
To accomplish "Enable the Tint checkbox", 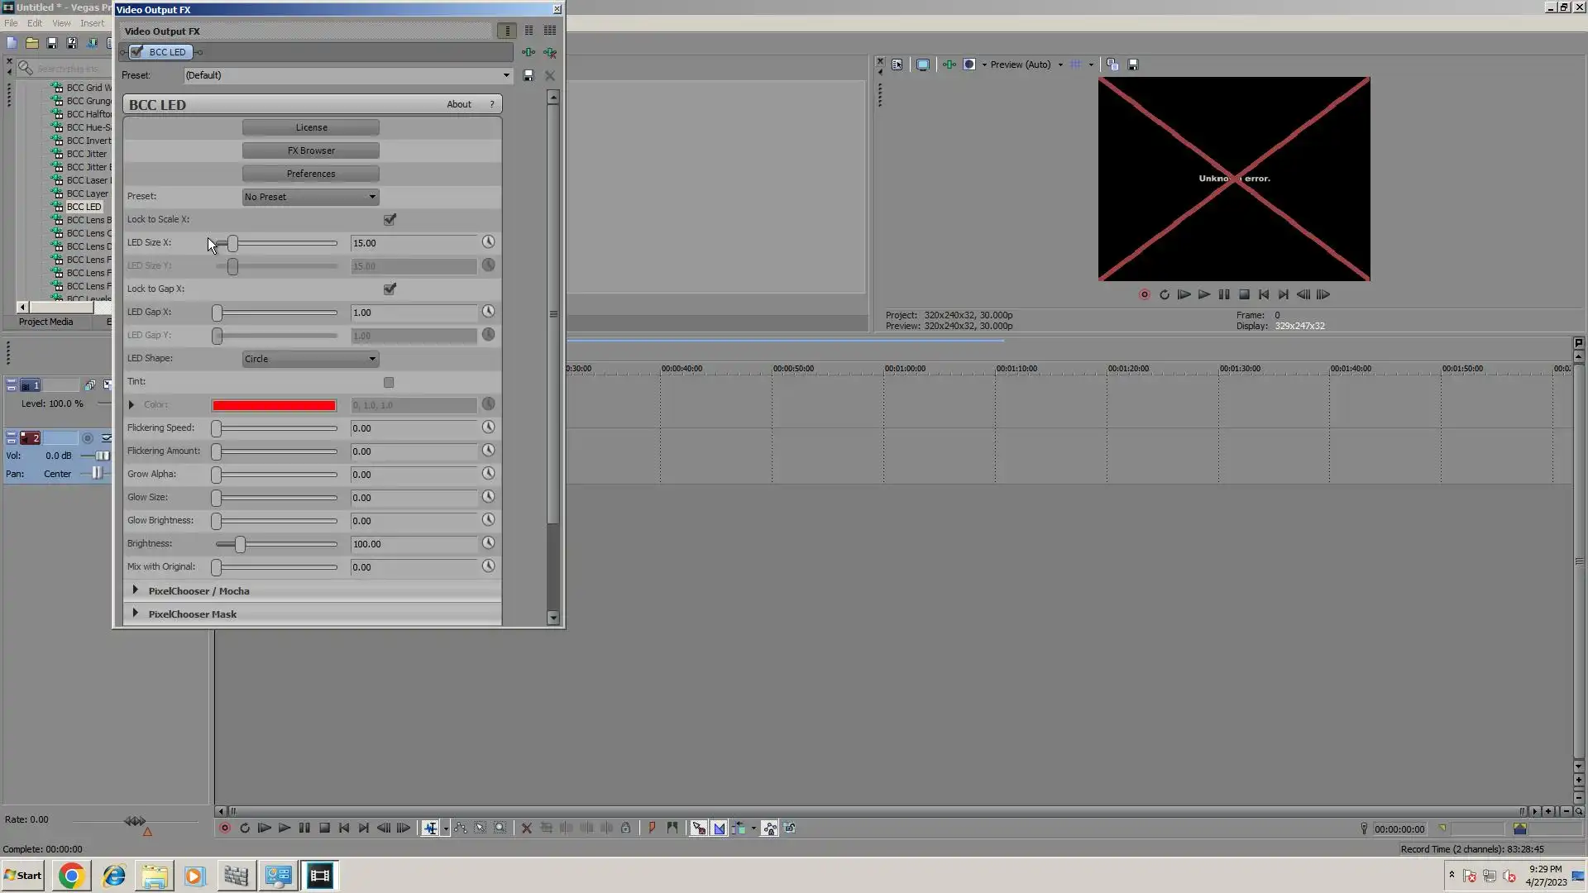I will 389,382.
